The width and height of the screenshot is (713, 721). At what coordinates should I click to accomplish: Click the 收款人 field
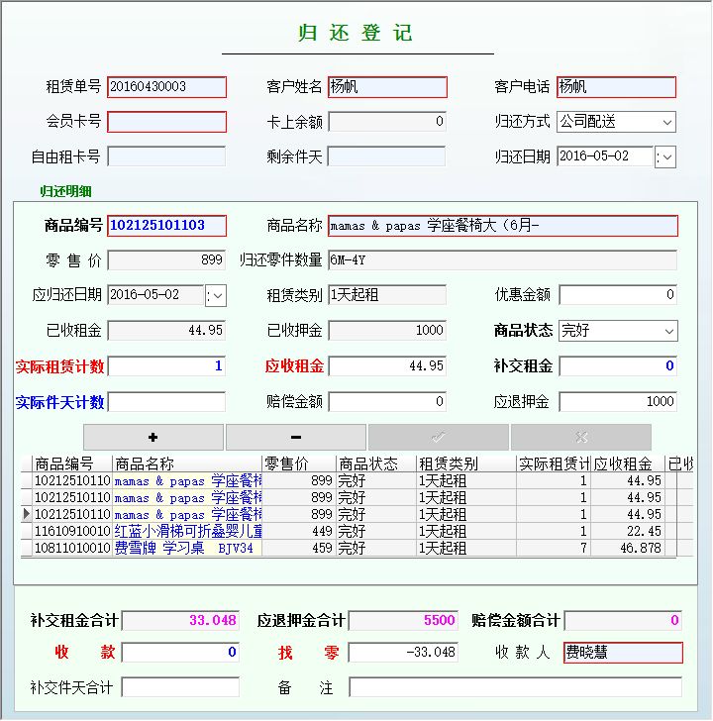click(622, 653)
